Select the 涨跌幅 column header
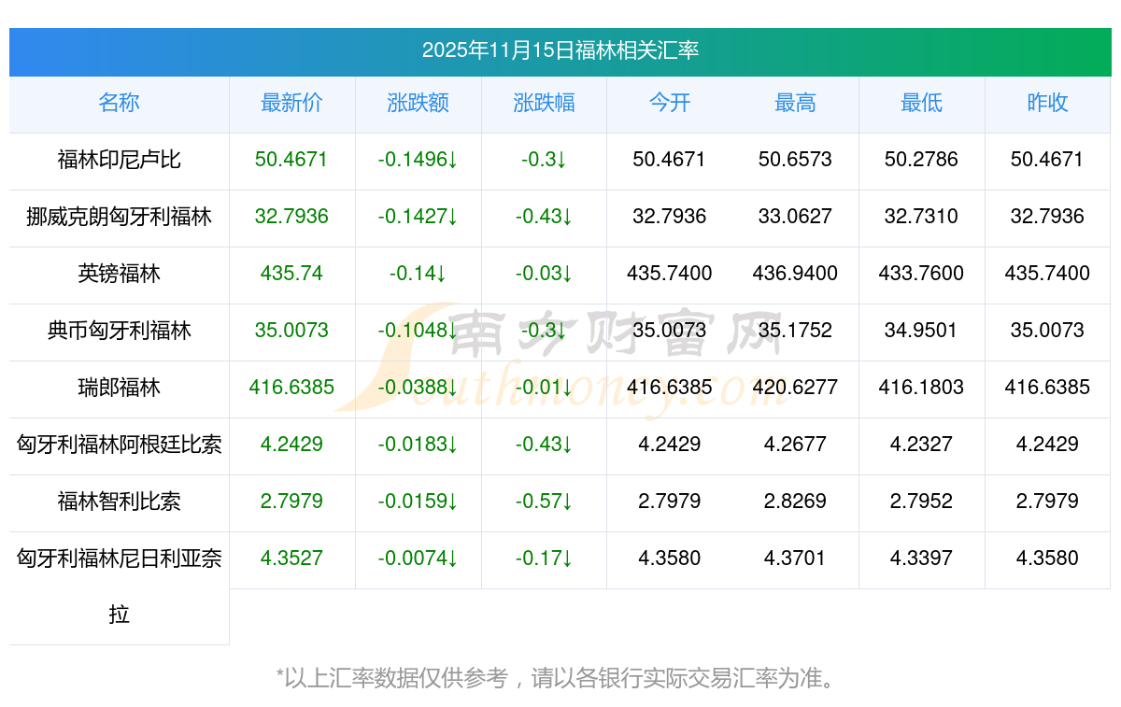1121x707 pixels. tap(544, 104)
